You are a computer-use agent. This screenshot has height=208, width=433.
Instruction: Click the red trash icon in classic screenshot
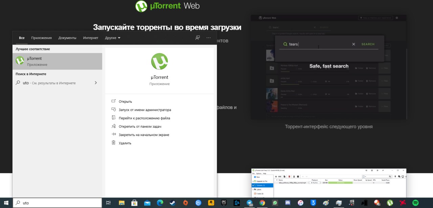(x=289, y=177)
